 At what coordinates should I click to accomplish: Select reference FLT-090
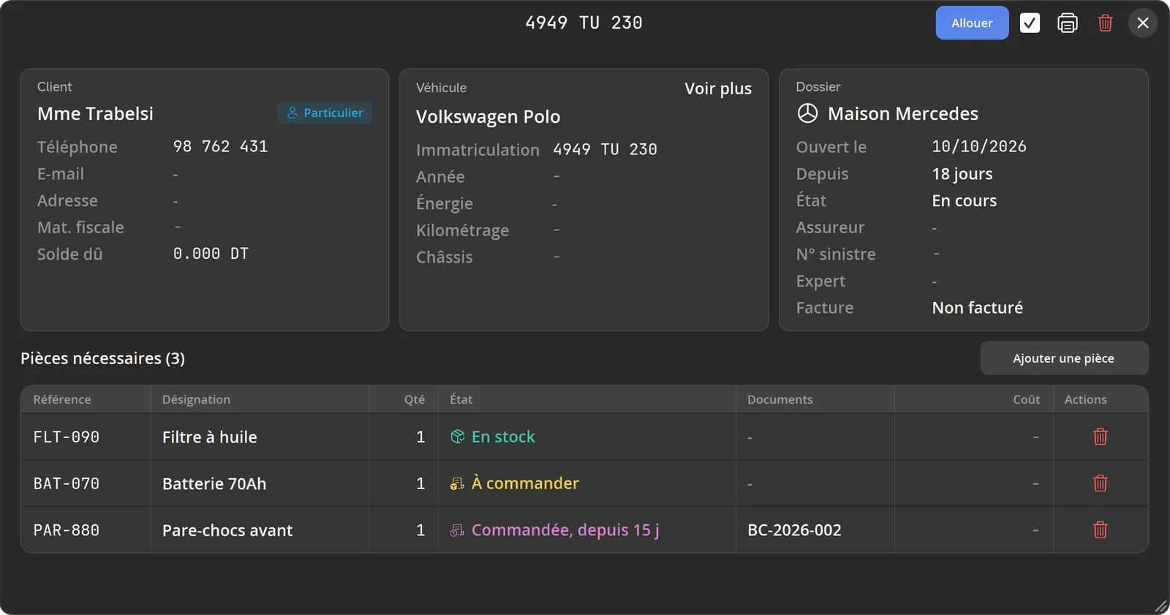coord(67,437)
